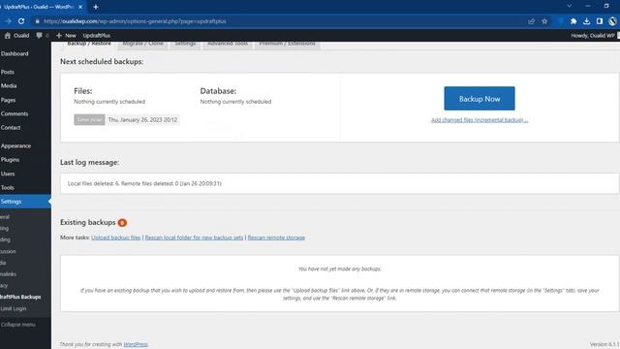Open the UpdraftPlus Settings tab

tap(185, 45)
